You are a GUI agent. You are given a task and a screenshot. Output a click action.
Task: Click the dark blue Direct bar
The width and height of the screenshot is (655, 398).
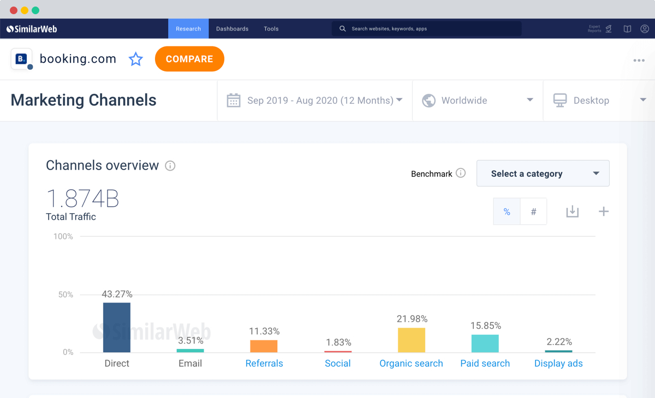pyautogui.click(x=117, y=328)
